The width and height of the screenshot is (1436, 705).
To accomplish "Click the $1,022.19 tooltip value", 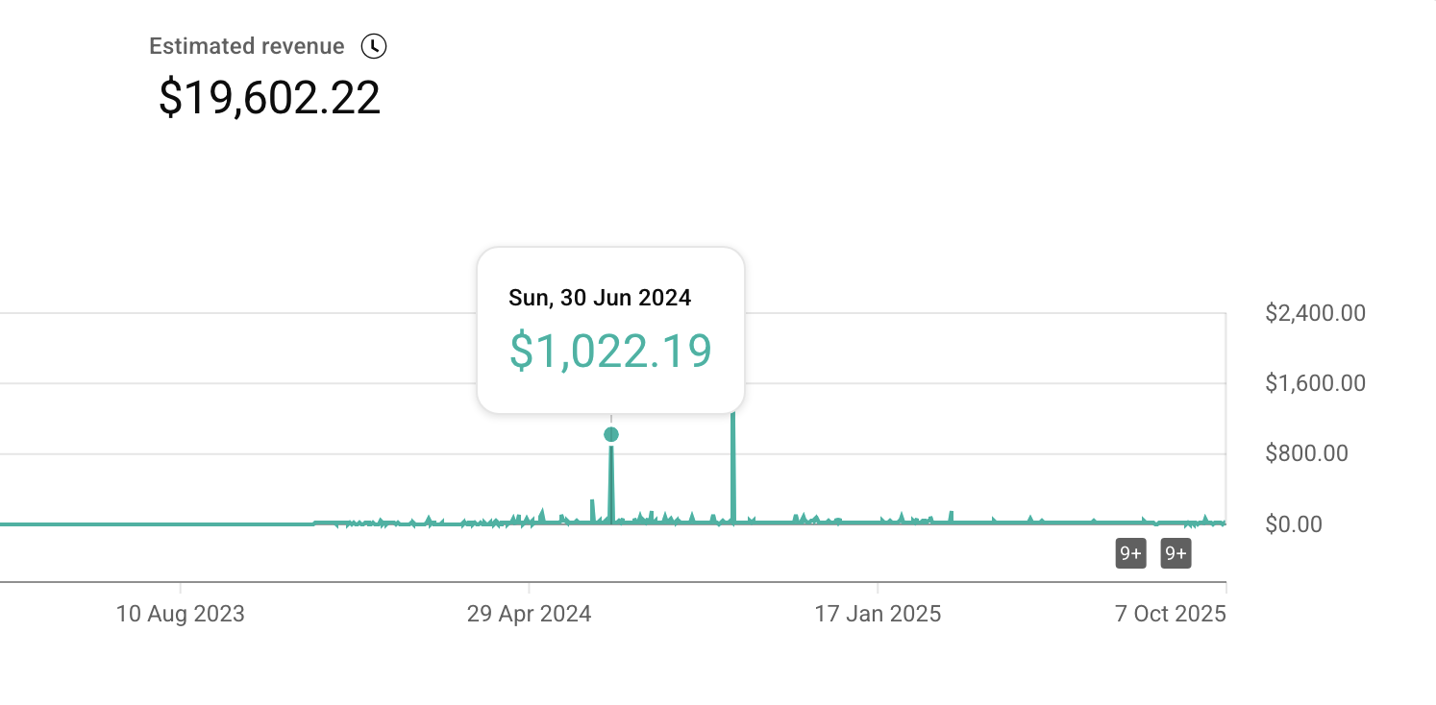I will [x=610, y=351].
